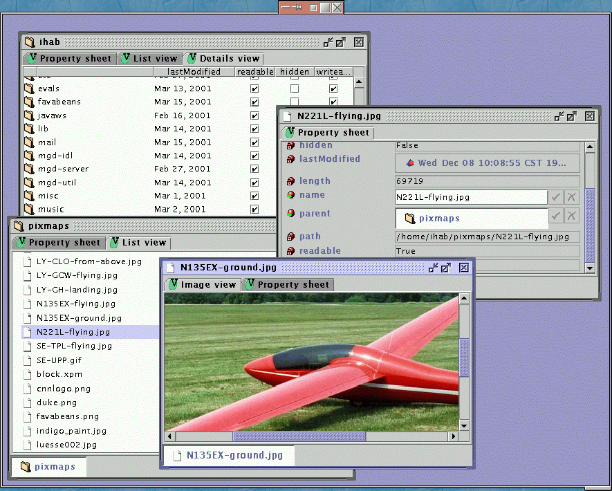Click the date icon in the lastModified value
The height and width of the screenshot is (491, 612).
click(409, 163)
